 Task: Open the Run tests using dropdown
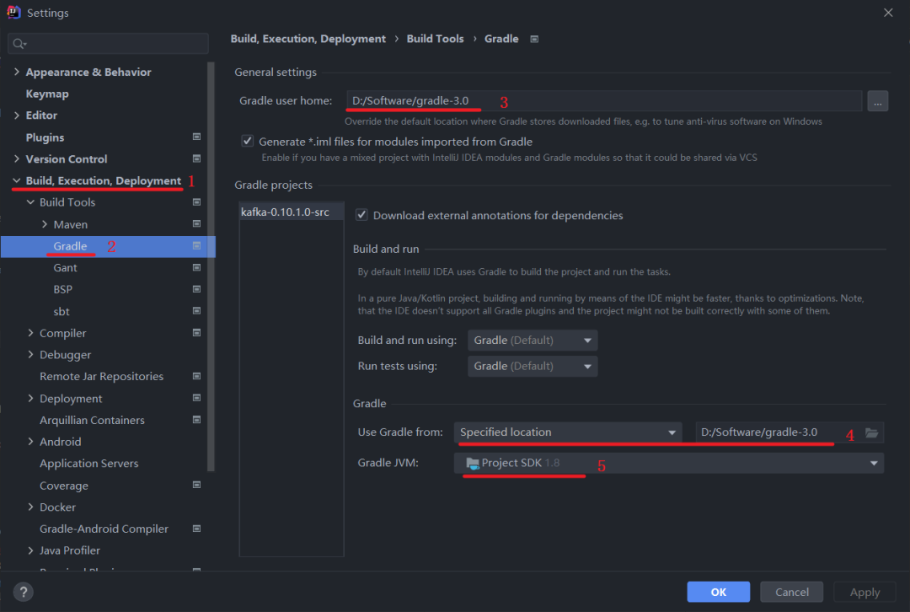coord(533,367)
